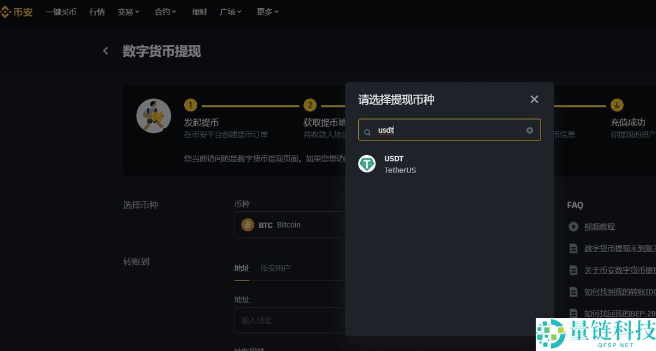Click the magnifier search icon in the modal
The image size is (656, 351).
pos(368,130)
